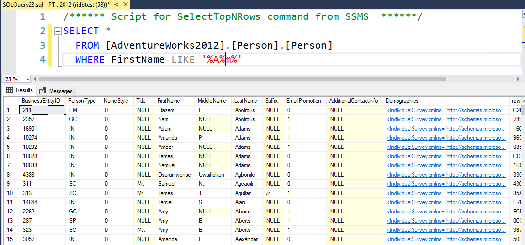525x245 pixels.
Task: Click the '%A%m%' string literal in query
Action: 222,60
